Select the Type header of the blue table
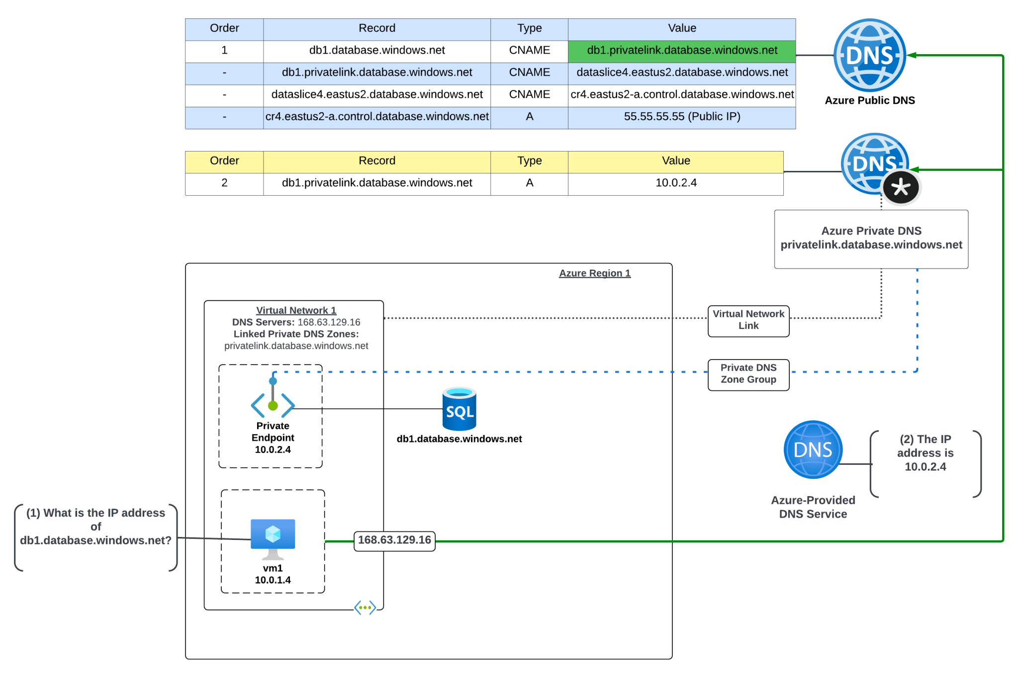Viewport: 1018px width, 674px height. coord(530,29)
